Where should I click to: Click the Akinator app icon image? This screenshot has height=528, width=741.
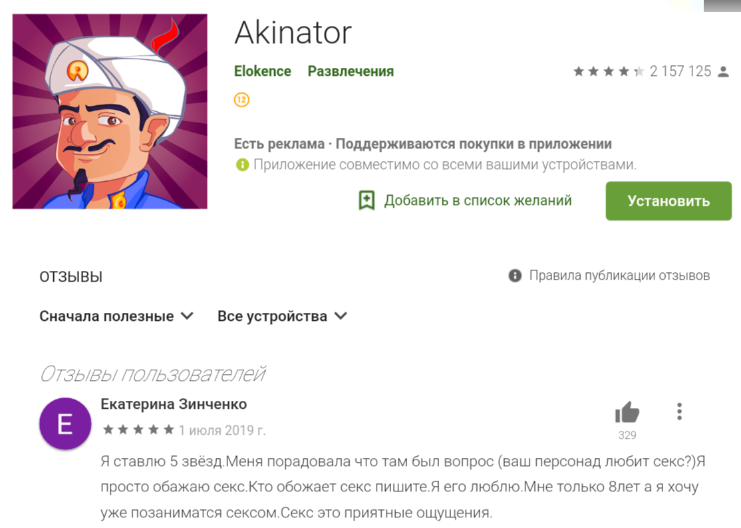110,111
